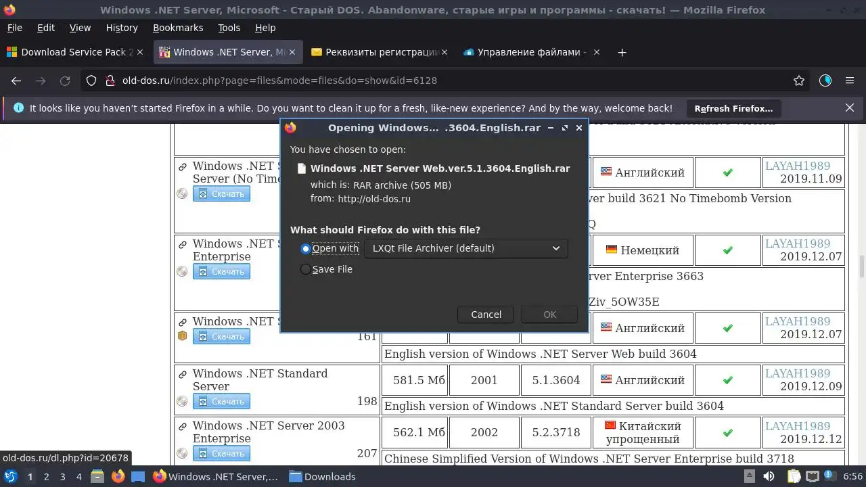Click OK in the download dialog

549,315
